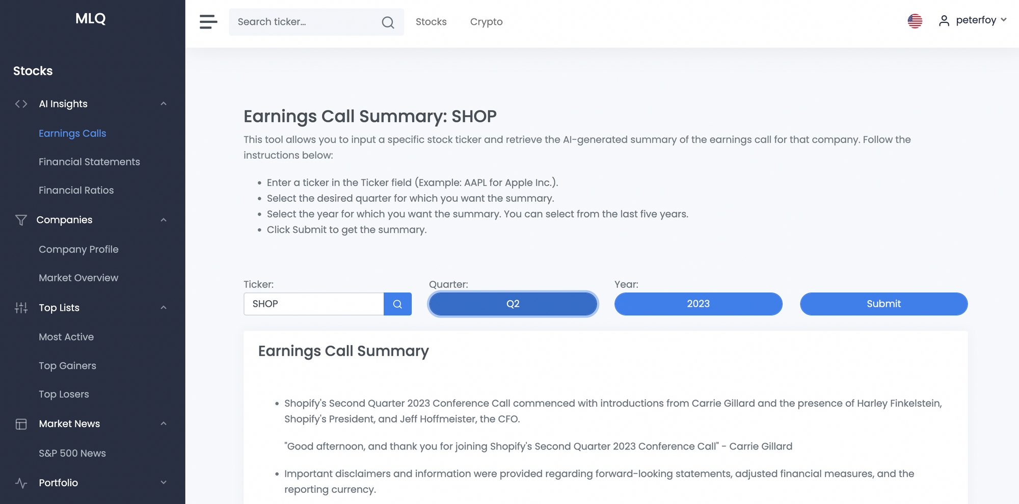This screenshot has width=1019, height=504.
Task: Select Market News in the sidebar
Action: pyautogui.click(x=69, y=424)
